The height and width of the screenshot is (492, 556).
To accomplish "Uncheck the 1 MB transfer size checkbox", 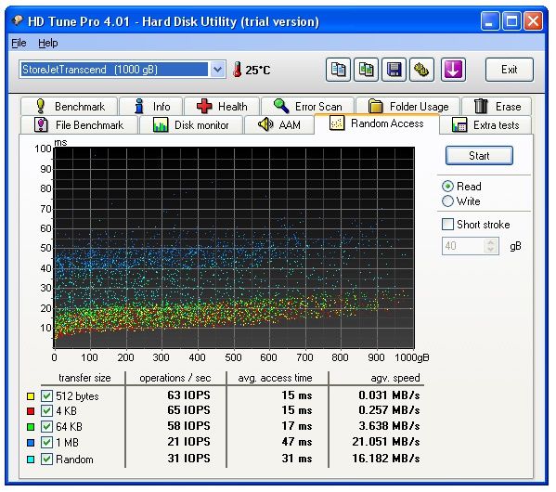I will pos(46,443).
